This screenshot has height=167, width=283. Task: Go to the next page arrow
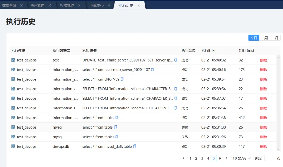(227, 158)
